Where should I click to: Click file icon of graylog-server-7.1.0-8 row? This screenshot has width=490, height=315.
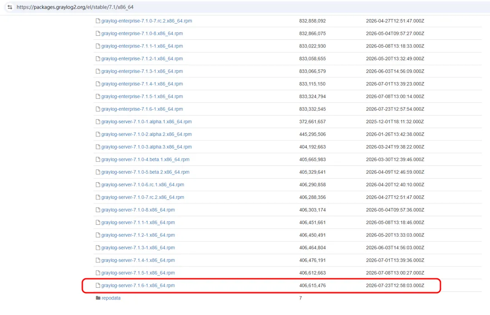tap(98, 210)
